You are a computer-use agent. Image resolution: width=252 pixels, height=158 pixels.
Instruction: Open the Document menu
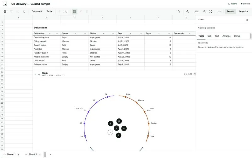pyautogui.click(x=37, y=11)
